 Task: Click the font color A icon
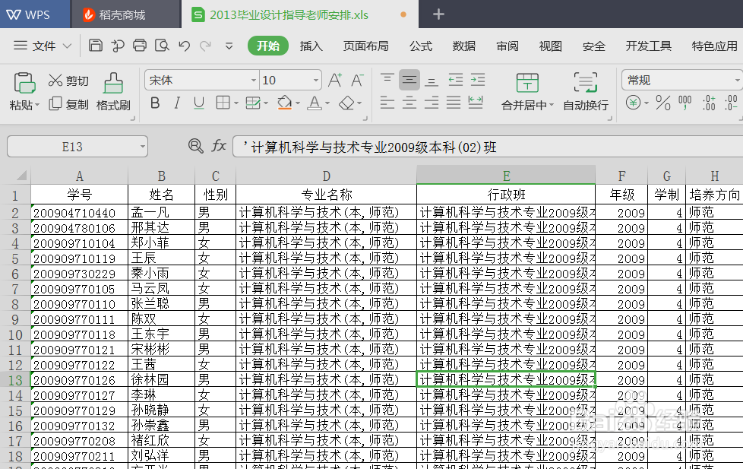click(315, 103)
